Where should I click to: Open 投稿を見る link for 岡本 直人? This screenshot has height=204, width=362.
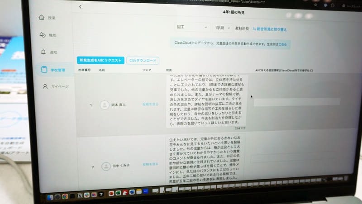(x=150, y=104)
